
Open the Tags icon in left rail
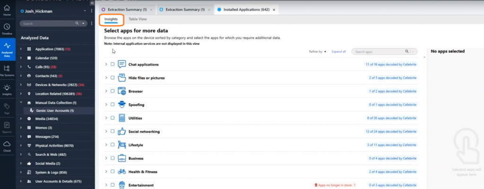pyautogui.click(x=7, y=108)
